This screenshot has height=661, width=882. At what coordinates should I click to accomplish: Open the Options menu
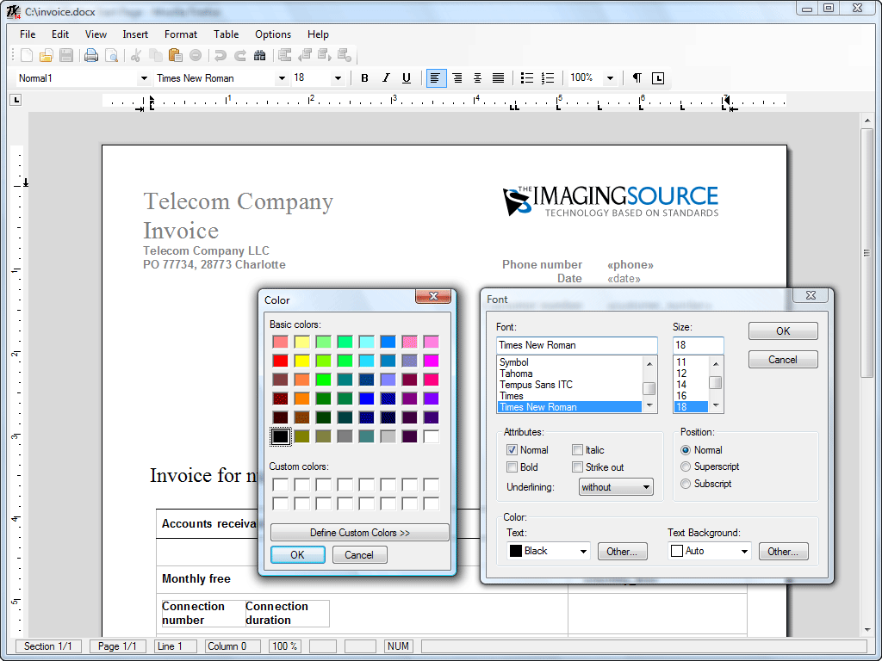click(x=273, y=34)
